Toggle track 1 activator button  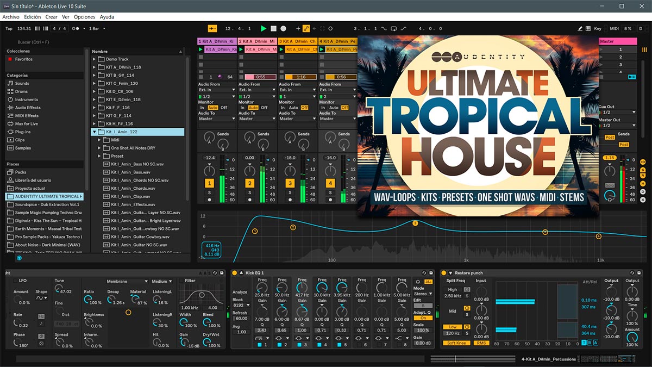tap(209, 184)
